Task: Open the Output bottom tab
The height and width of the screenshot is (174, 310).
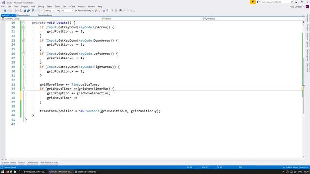Action: 21,163
